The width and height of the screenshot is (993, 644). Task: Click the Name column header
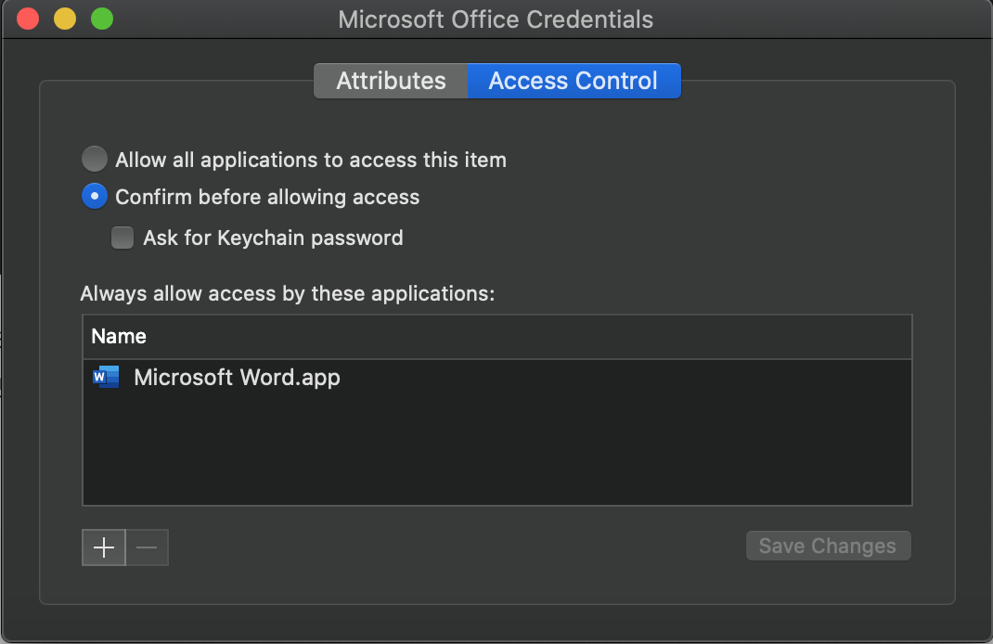click(x=497, y=336)
